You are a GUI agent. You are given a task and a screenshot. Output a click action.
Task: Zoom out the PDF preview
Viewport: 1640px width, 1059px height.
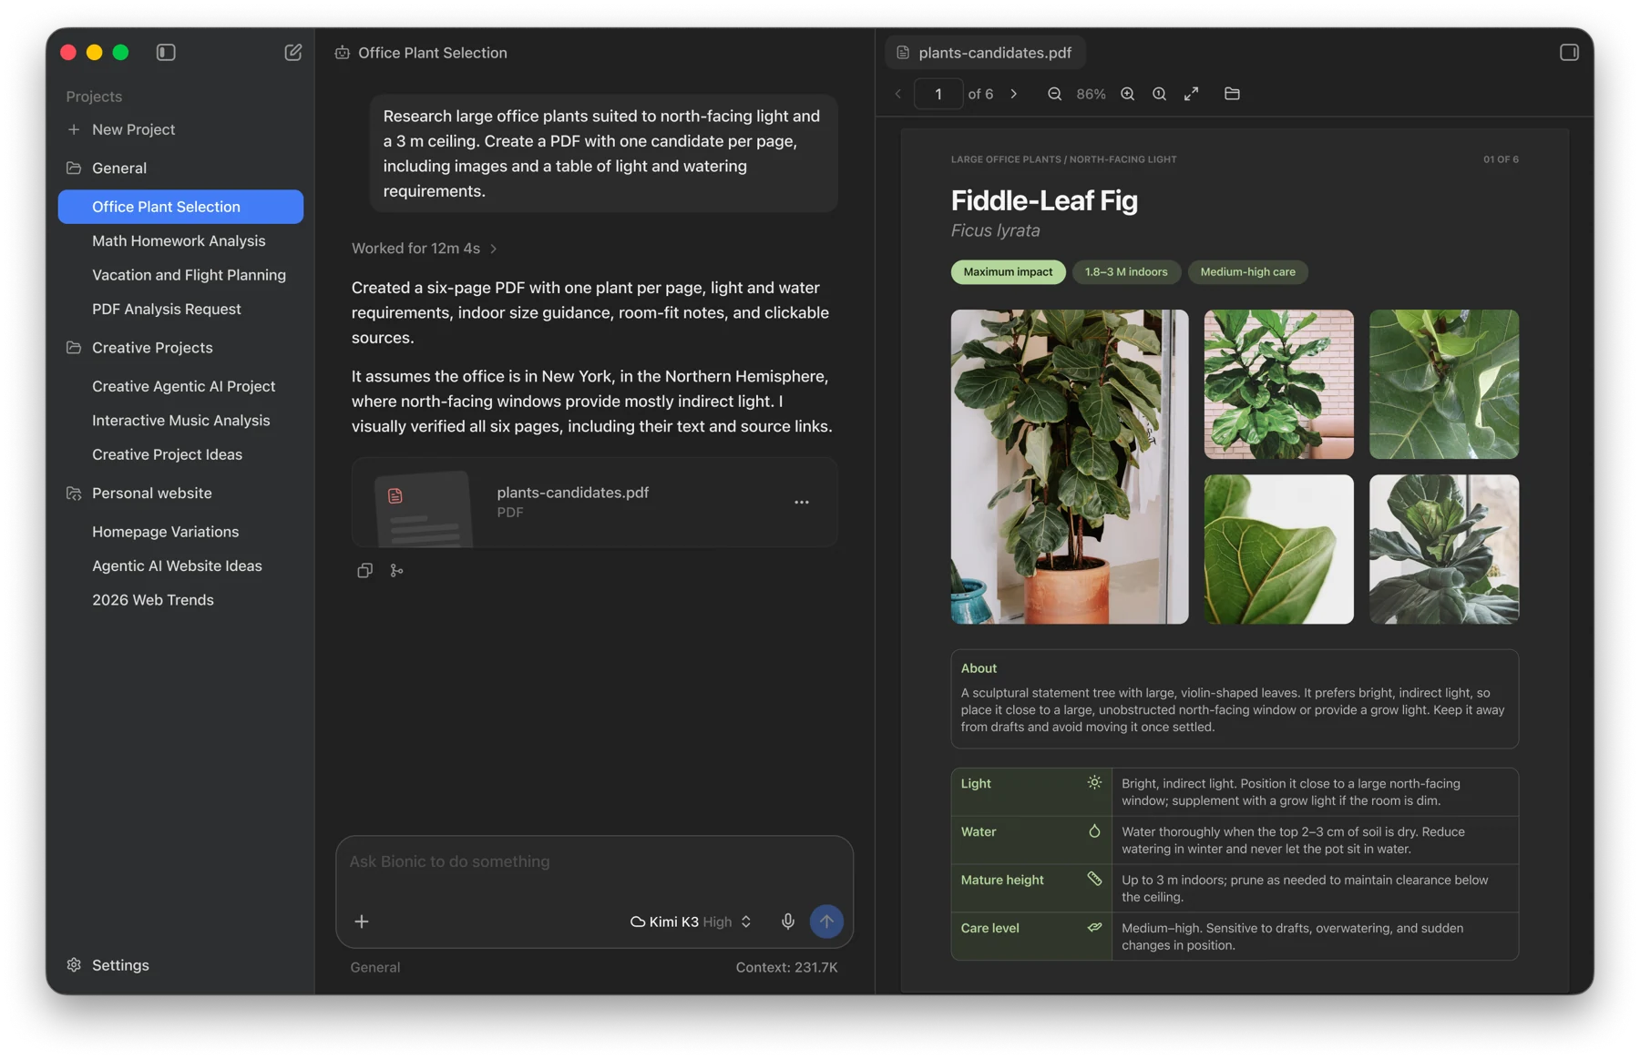tap(1054, 94)
